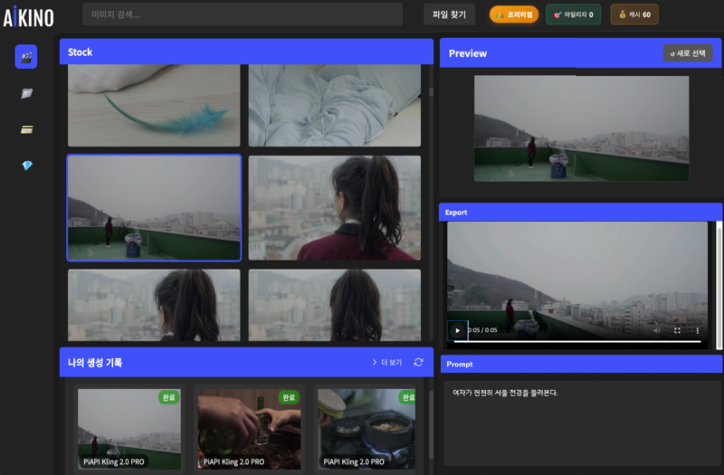Open the clapperboard video sidebar icon
This screenshot has height=475, width=724.
point(26,57)
